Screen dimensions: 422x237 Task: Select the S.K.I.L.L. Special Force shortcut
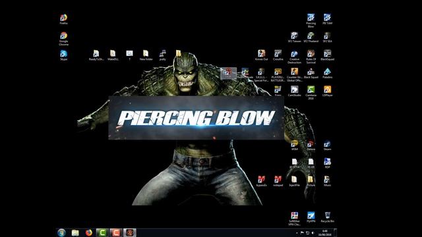pyautogui.click(x=261, y=74)
